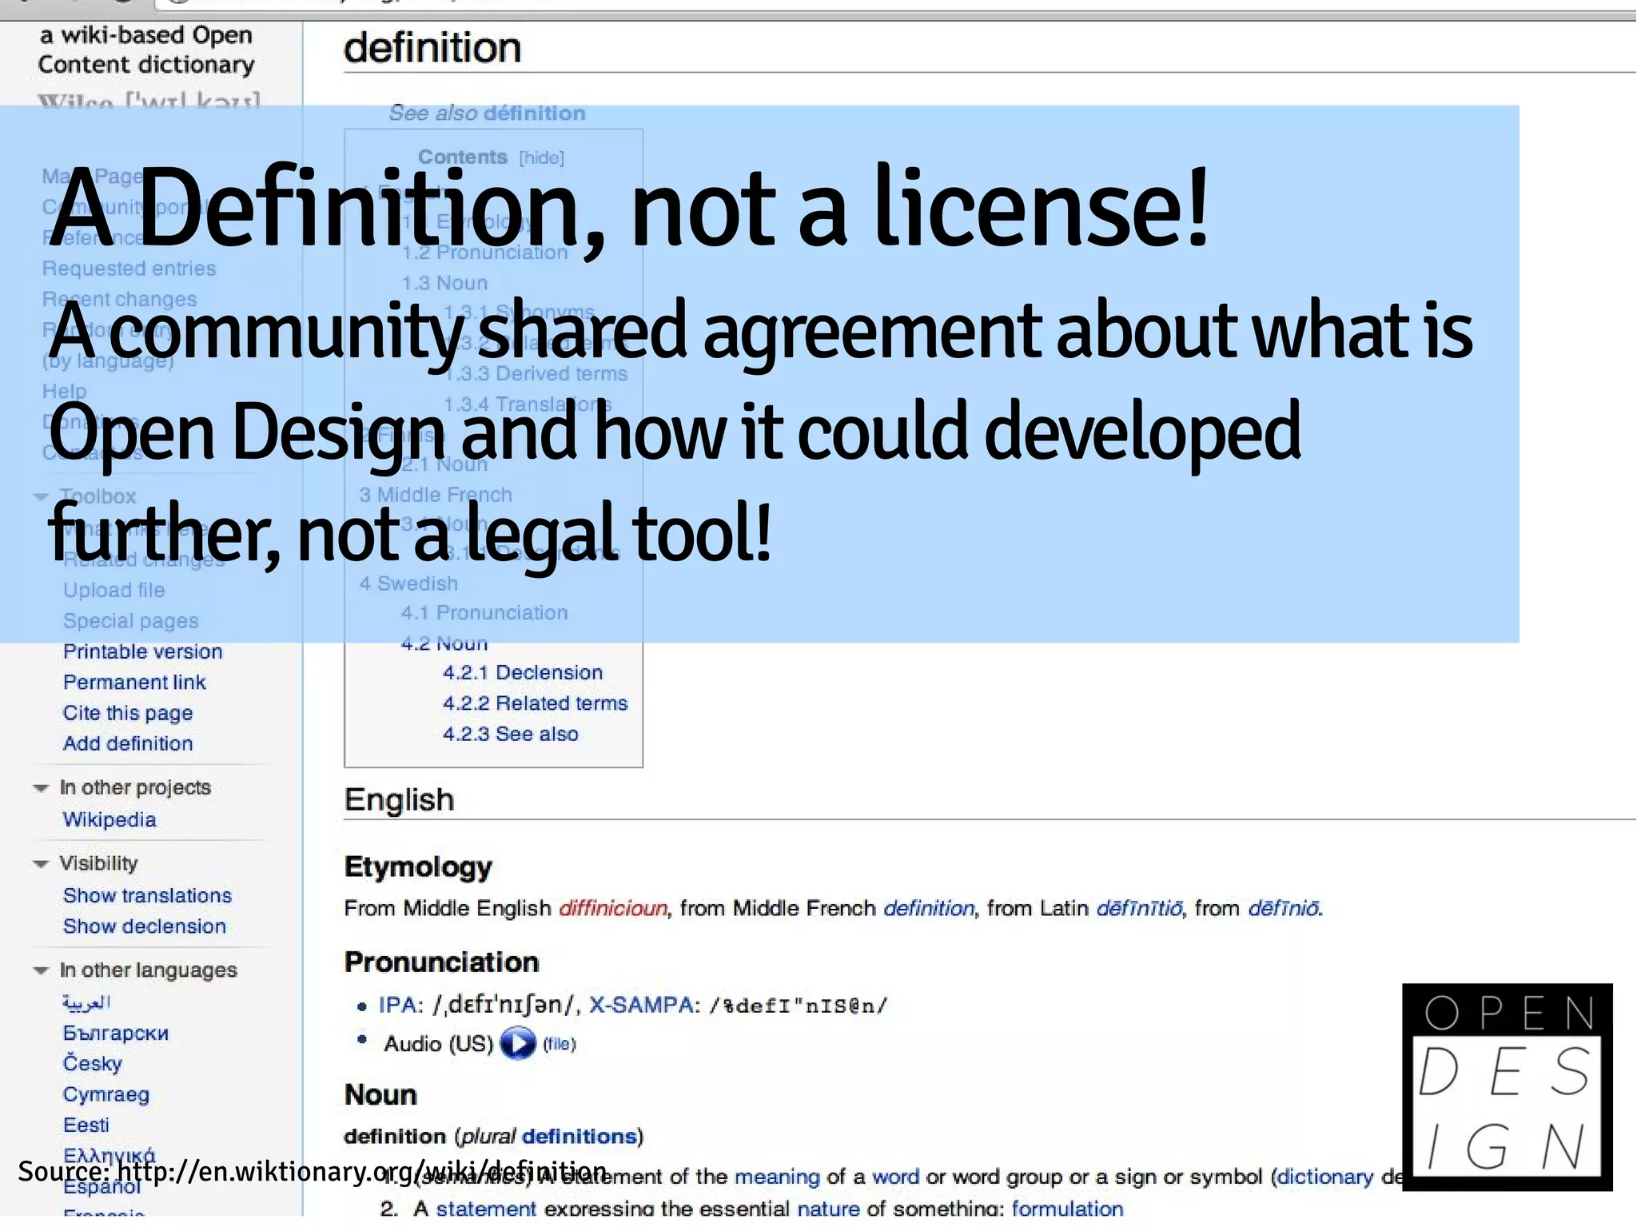
Task: Play the Audio (US) pronunciation
Action: [517, 1043]
